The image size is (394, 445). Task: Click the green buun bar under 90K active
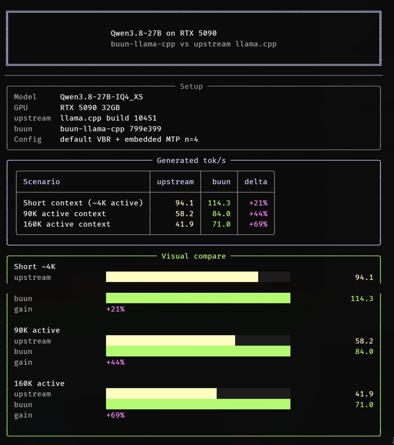pyautogui.click(x=198, y=351)
